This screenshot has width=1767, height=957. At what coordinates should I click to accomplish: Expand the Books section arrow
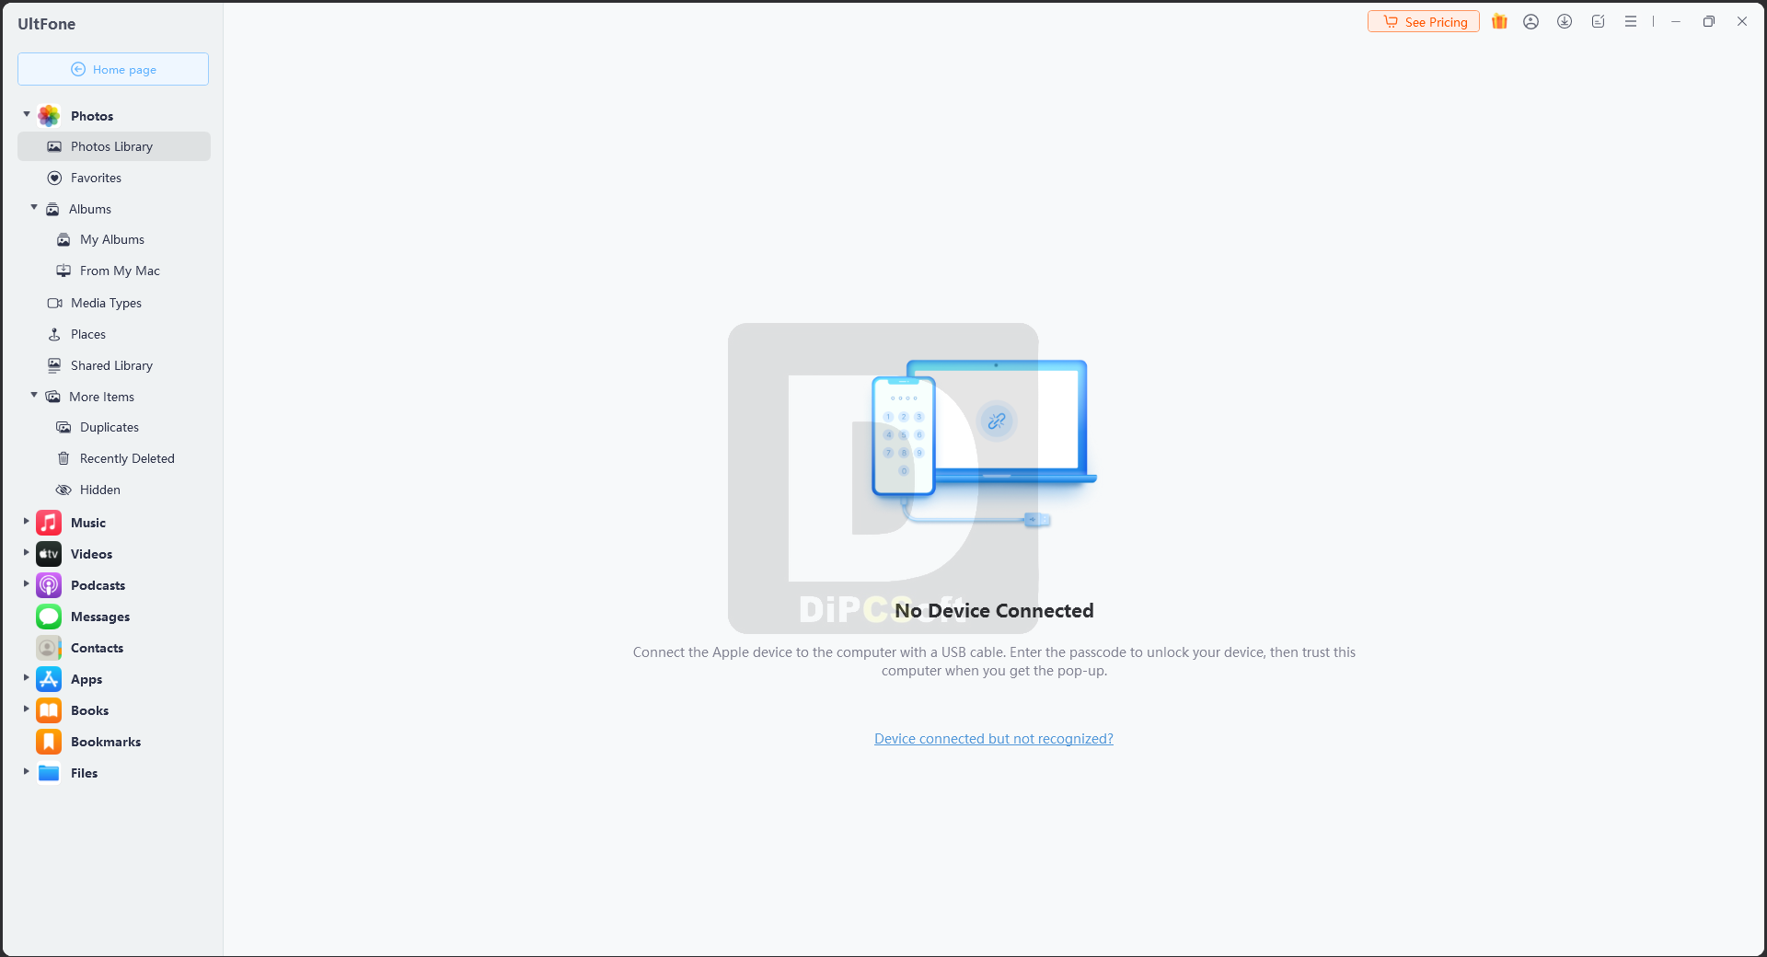(26, 709)
